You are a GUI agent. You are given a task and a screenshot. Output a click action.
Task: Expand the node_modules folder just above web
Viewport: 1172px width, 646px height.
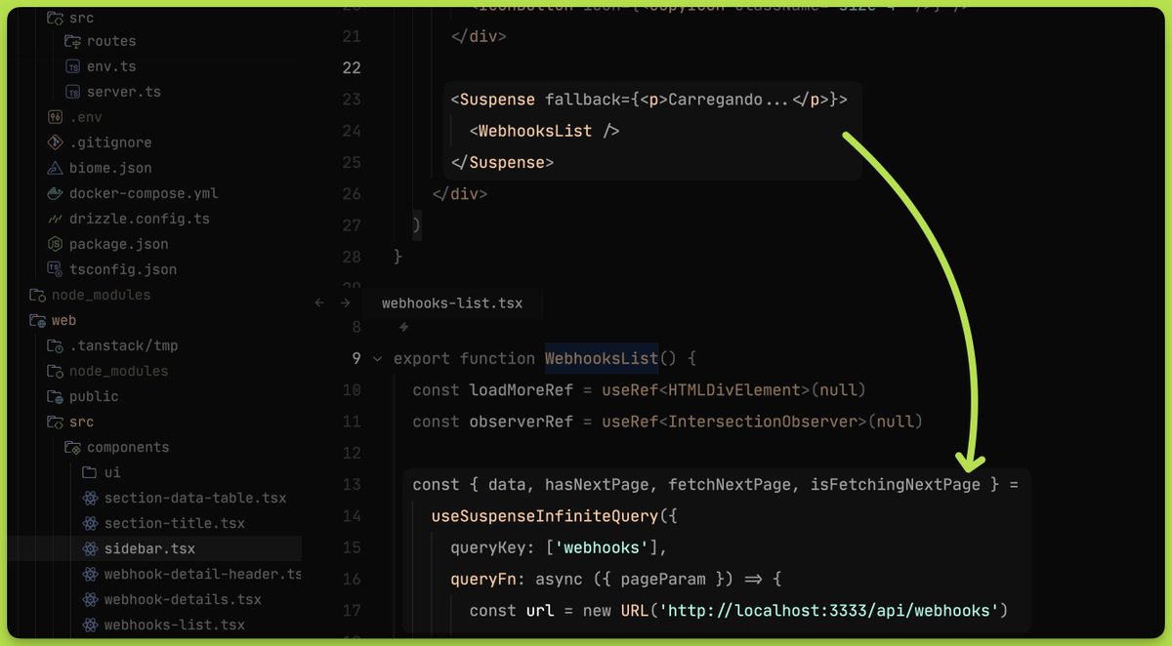pyautogui.click(x=101, y=295)
